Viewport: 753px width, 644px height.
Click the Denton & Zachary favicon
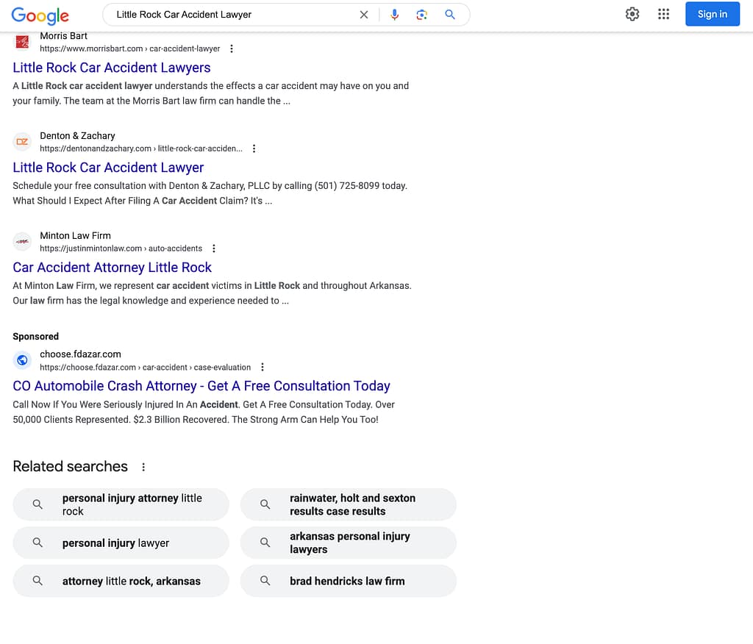coord(22,142)
